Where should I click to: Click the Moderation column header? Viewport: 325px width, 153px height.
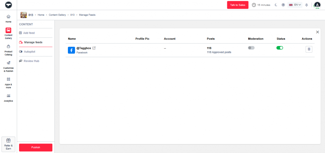(x=255, y=39)
